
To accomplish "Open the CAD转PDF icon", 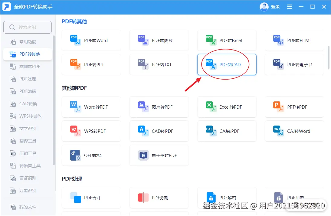I will 143,131.
